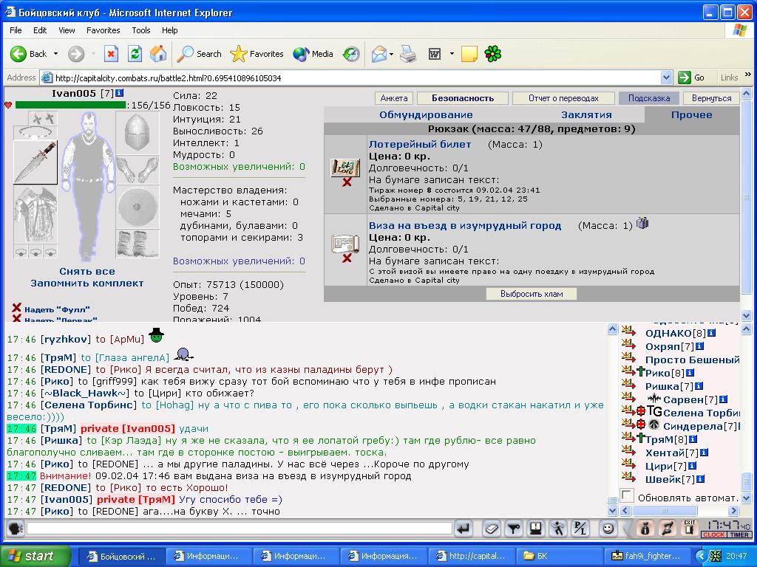Expand the hidden system tray icons arrow

pyautogui.click(x=701, y=556)
